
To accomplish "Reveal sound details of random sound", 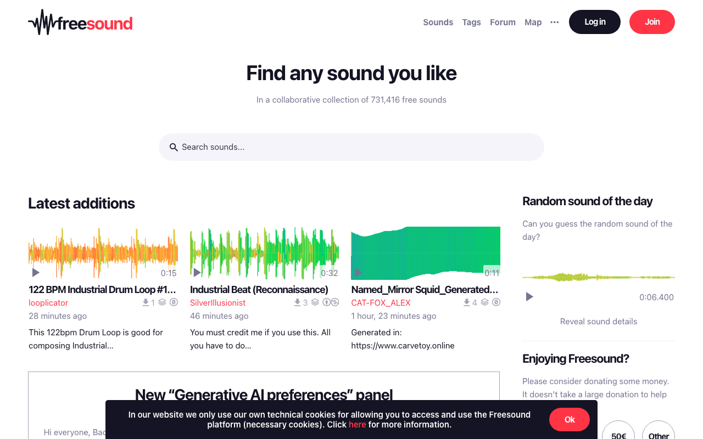I will tap(599, 322).
